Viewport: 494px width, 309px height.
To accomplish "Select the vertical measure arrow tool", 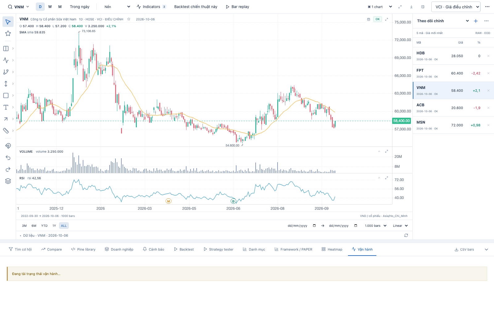I will click(x=6, y=84).
